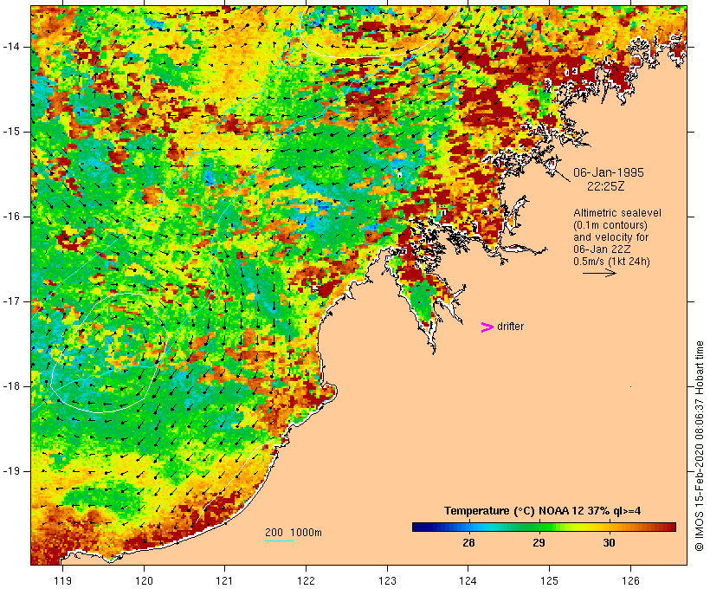Click the IMOS copyright timestamp text
Image resolution: width=710 pixels, height=589 pixels.
coord(699,446)
